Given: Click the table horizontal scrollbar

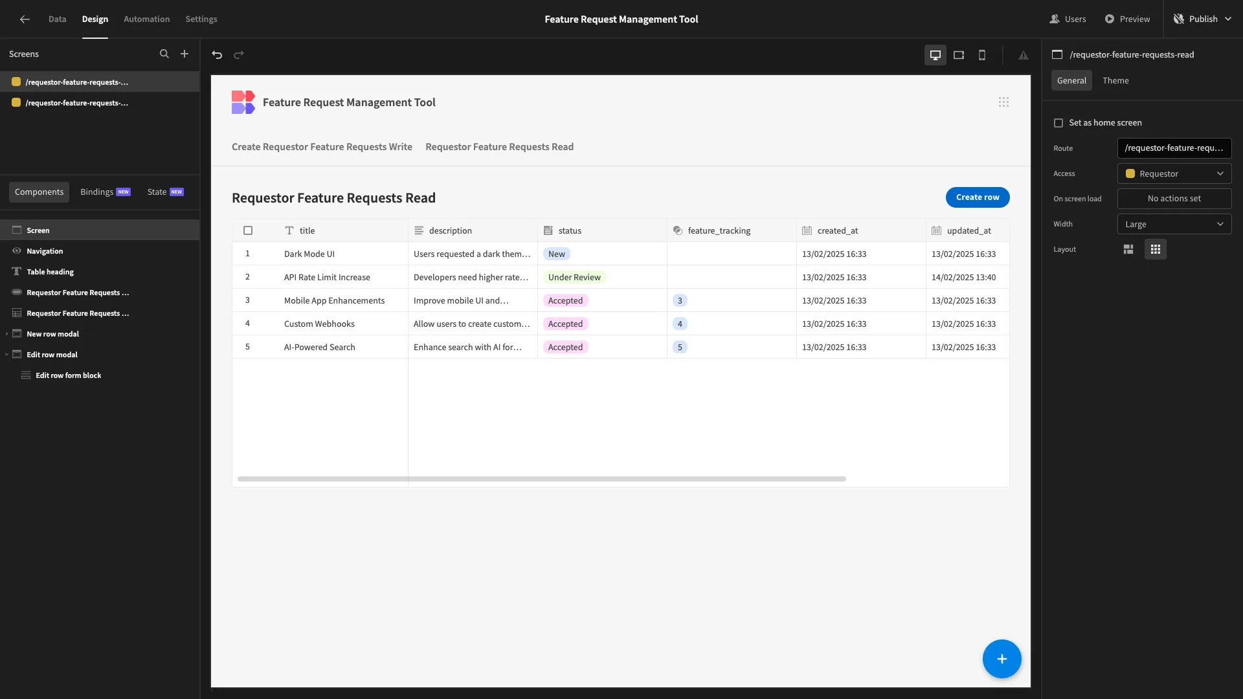Looking at the screenshot, I should [541, 480].
